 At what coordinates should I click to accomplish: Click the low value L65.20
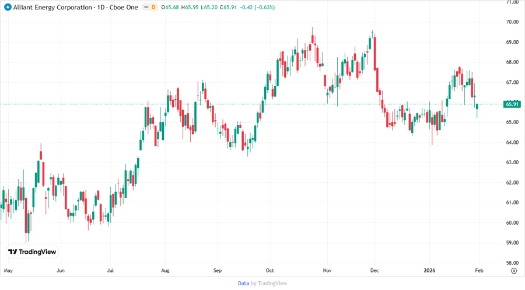(x=209, y=7)
